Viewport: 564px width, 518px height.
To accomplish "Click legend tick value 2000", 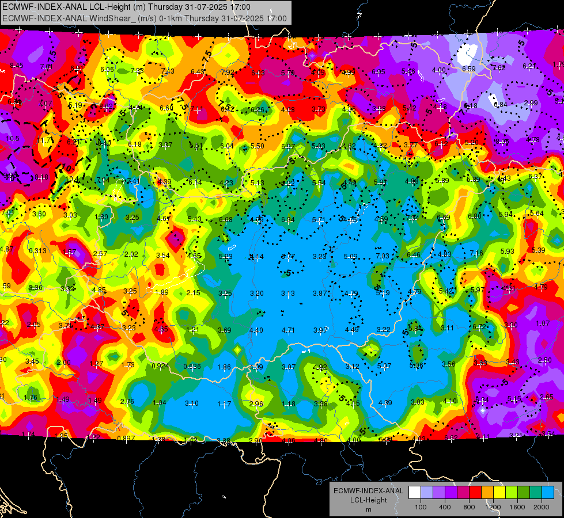I will [x=542, y=507].
